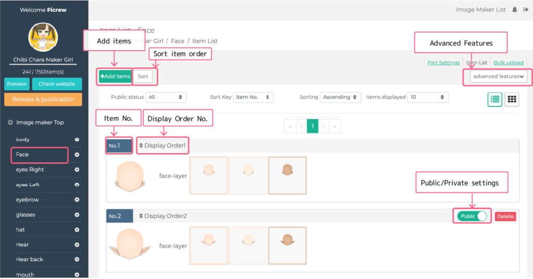Open gear settings for glasses part
The width and height of the screenshot is (533, 279).
coord(77,215)
